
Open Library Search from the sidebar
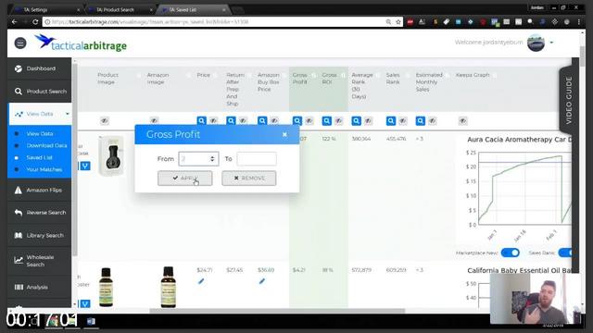click(39, 235)
